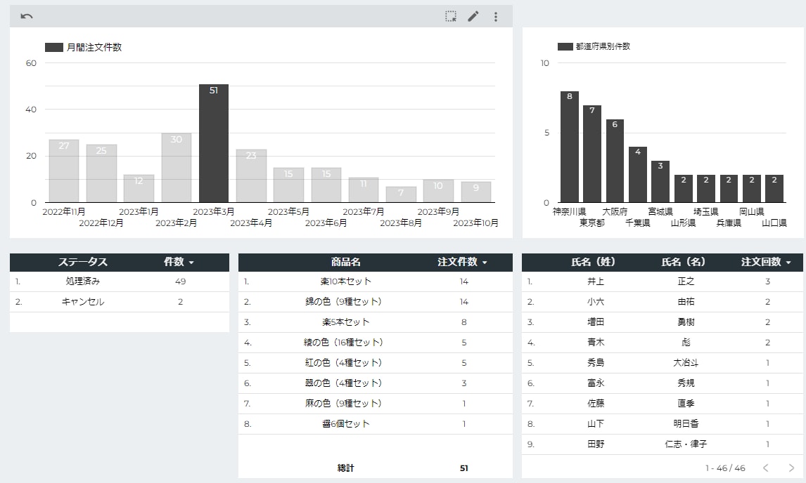Select the 神奈川県 bar showing 8
The image size is (806, 483).
(x=570, y=147)
